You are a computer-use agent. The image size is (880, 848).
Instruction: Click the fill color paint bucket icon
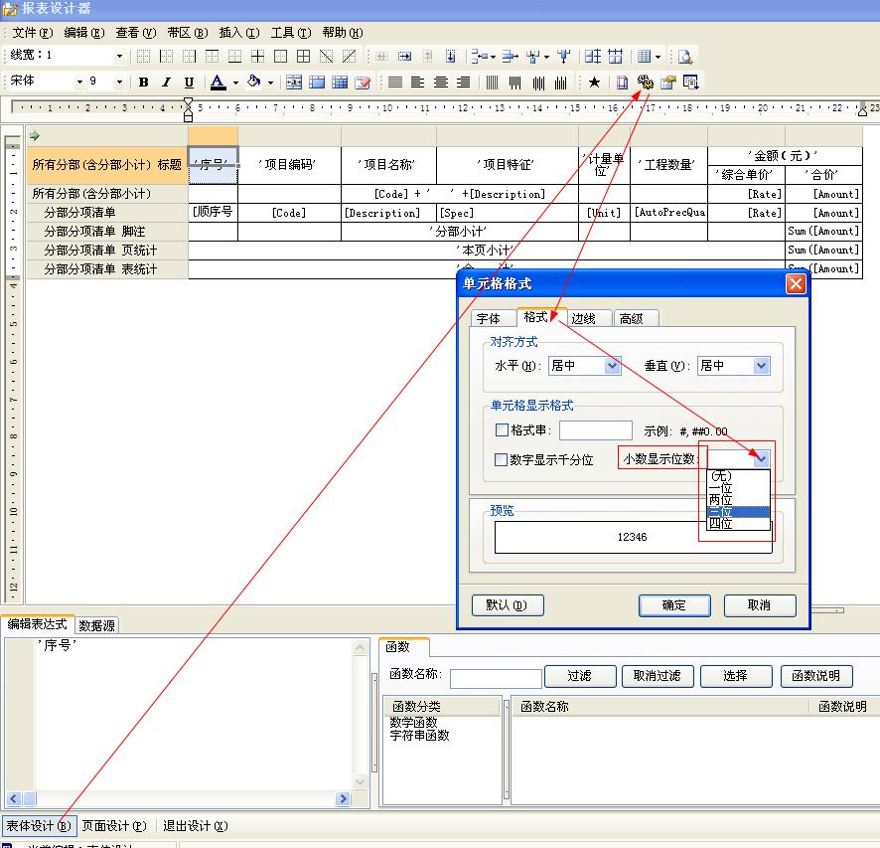tap(254, 83)
